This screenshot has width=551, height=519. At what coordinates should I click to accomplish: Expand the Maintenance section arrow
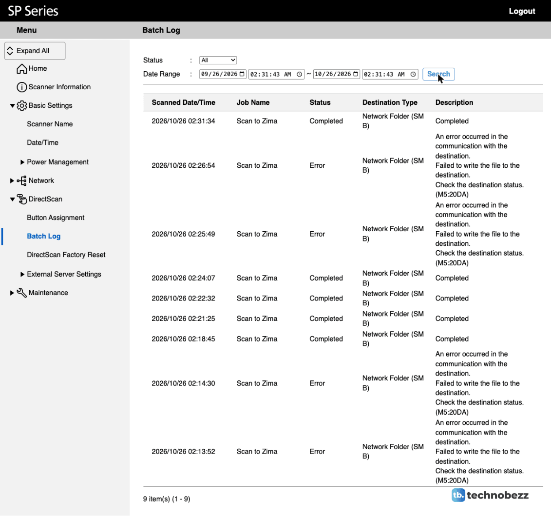pyautogui.click(x=12, y=293)
